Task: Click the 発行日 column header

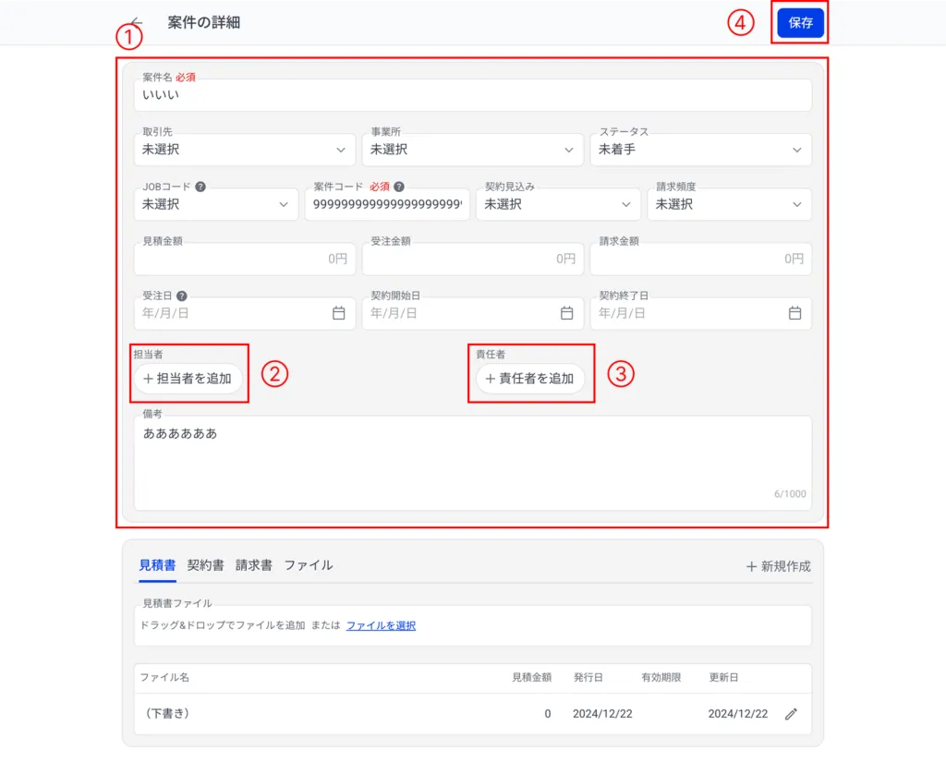Action: pos(588,678)
